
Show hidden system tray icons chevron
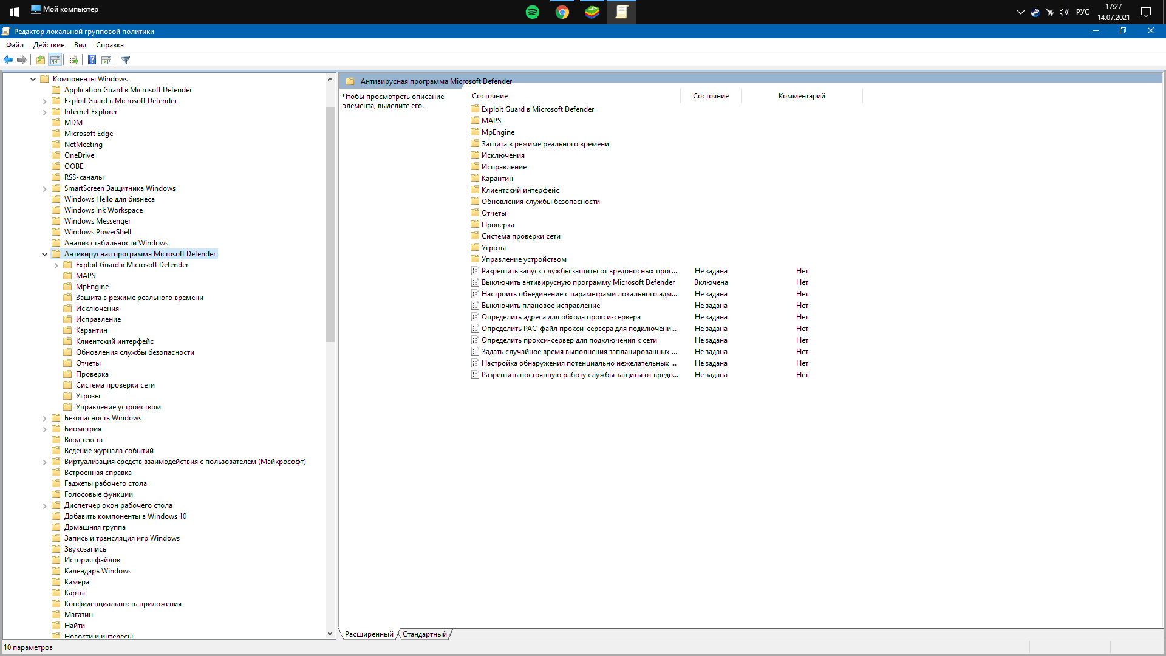[x=1020, y=12]
